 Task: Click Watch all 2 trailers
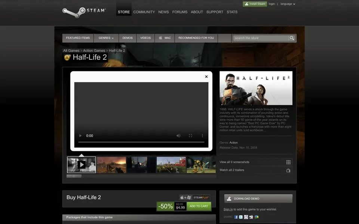232,170
